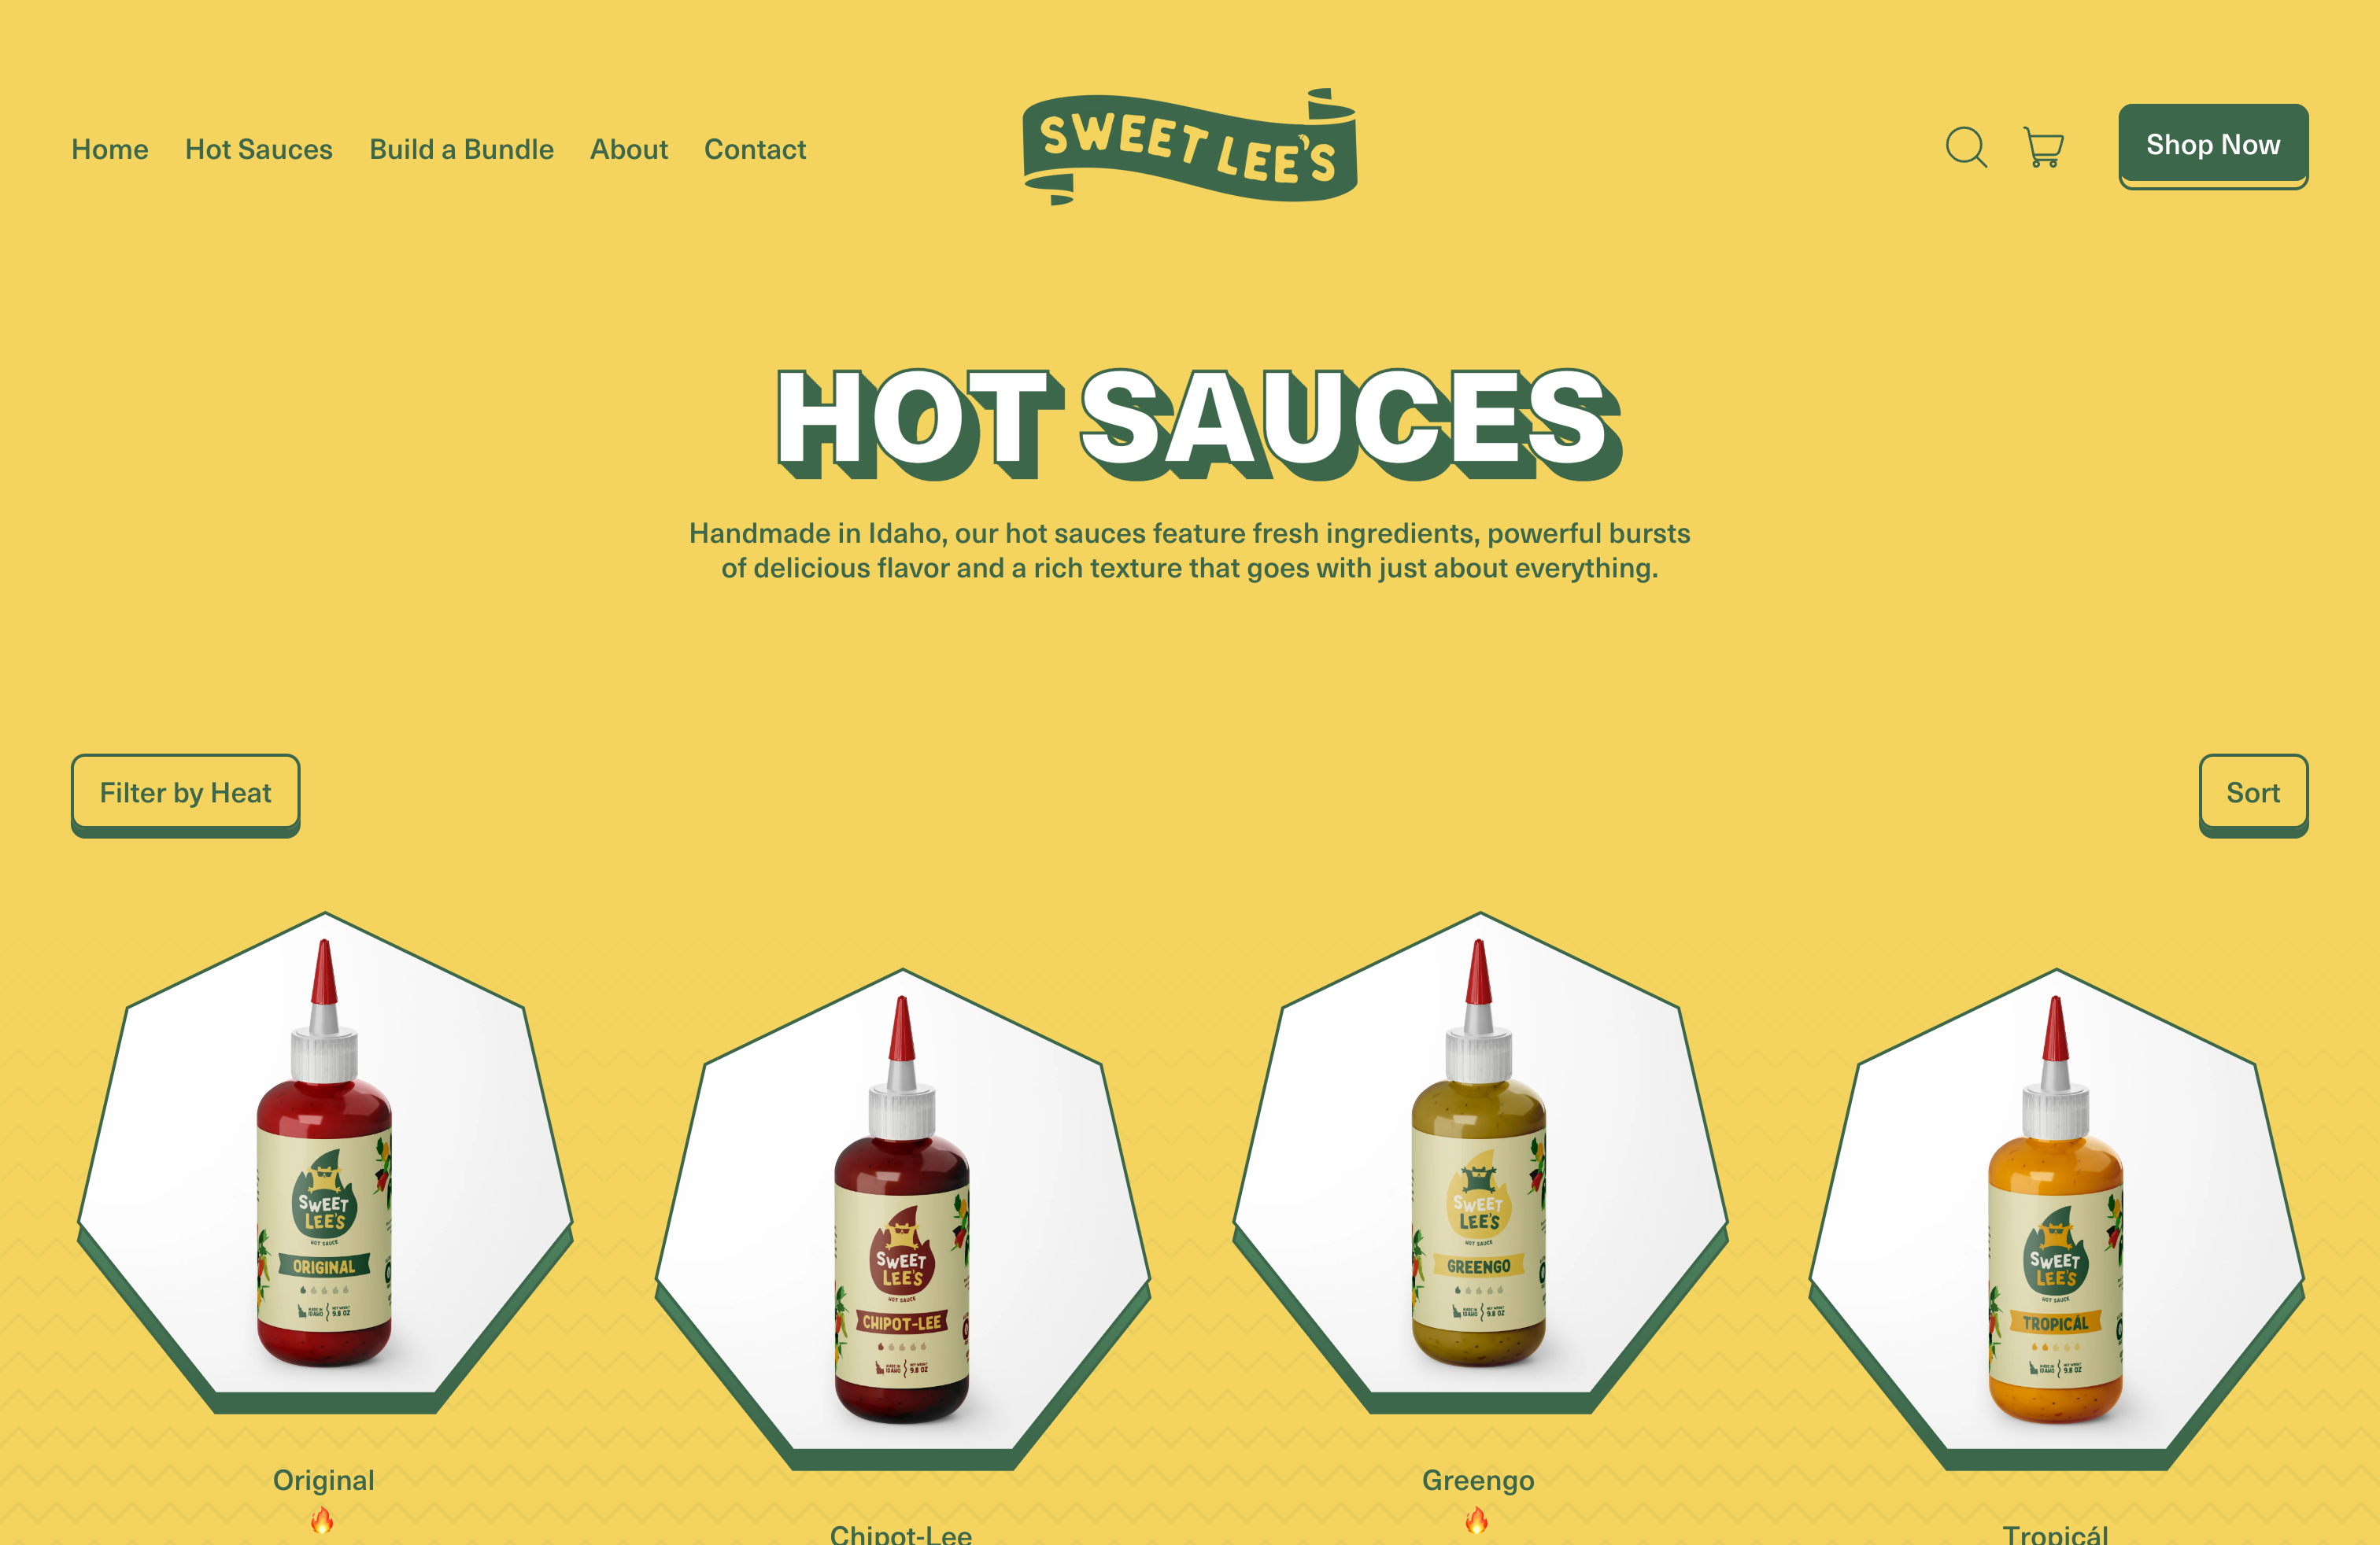Expand the Filter by Heat dropdown
2380x1545 pixels.
point(185,795)
